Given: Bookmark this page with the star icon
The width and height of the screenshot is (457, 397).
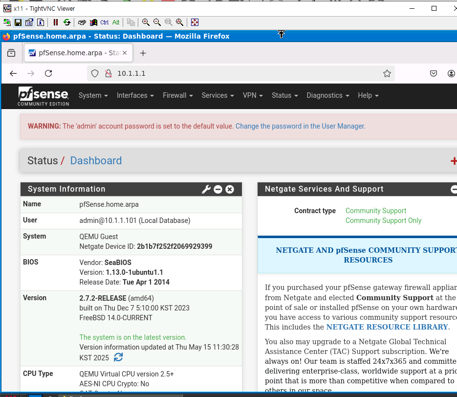Looking at the screenshot, I should point(387,73).
